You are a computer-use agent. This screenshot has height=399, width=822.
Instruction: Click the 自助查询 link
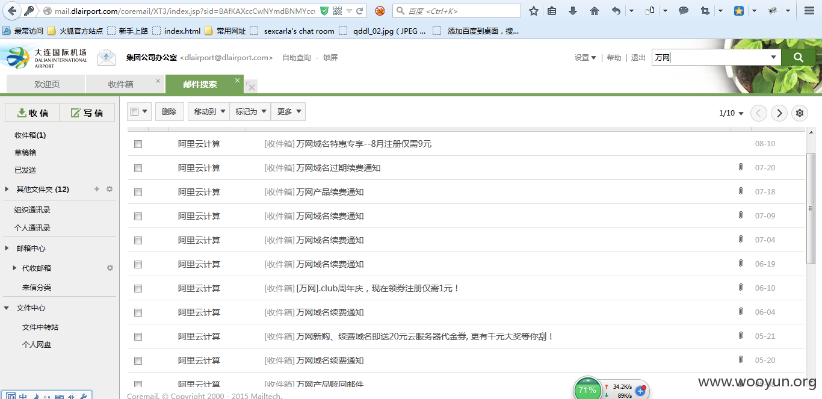(297, 58)
